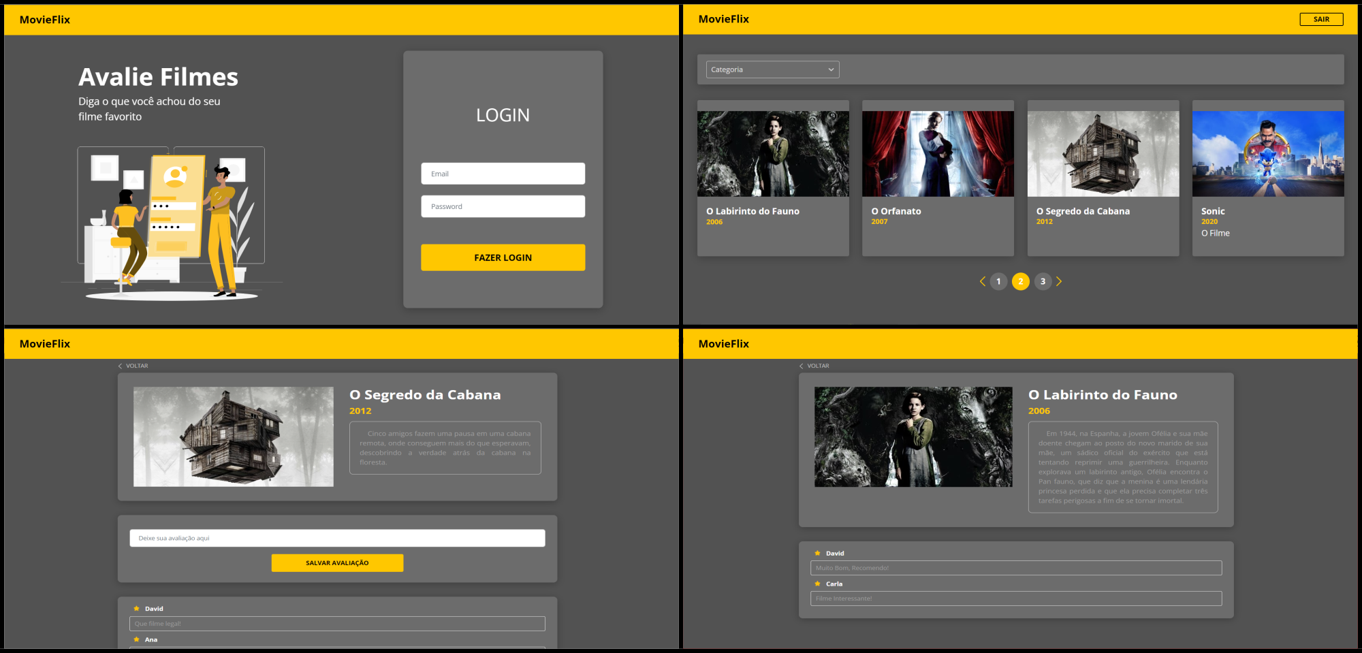Click MovieFlix logo on the login screen
This screenshot has height=653, width=1362.
click(45, 20)
